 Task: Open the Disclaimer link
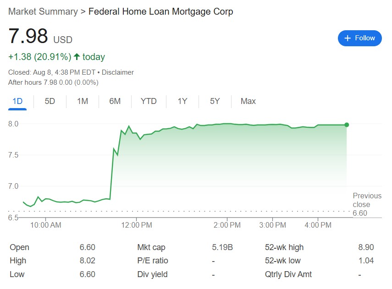coord(118,72)
